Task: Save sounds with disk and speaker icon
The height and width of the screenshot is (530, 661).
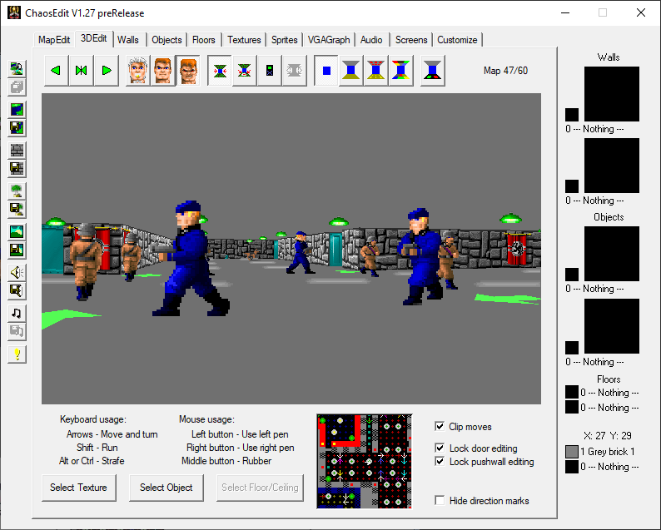Action: pyautogui.click(x=17, y=290)
